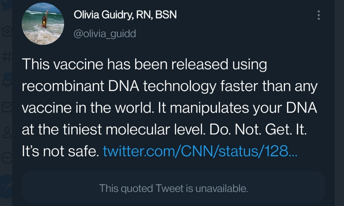Open the tweet's three-dot more options menu

[x=319, y=15]
